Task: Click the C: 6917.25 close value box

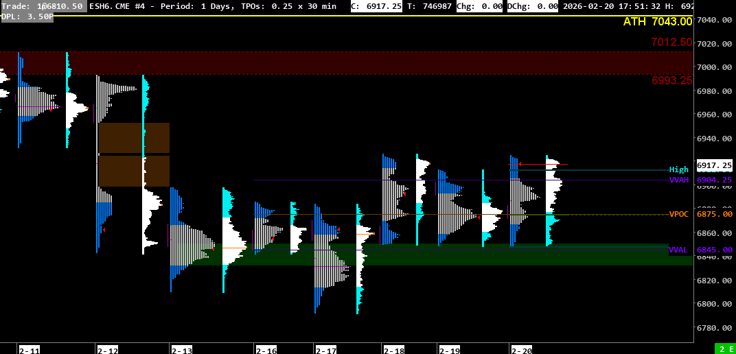Action: click(x=376, y=6)
